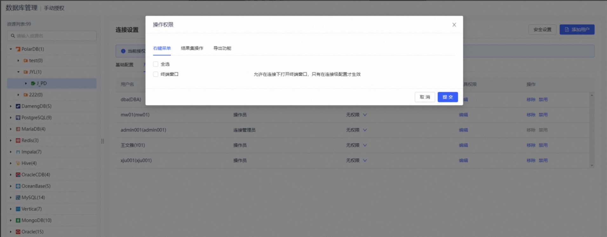Click the user table scrollbar down arrow

click(592, 165)
